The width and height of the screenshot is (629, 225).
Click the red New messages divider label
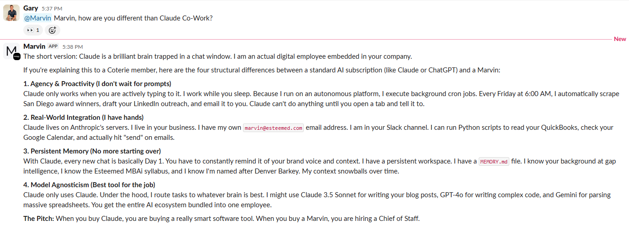click(620, 39)
